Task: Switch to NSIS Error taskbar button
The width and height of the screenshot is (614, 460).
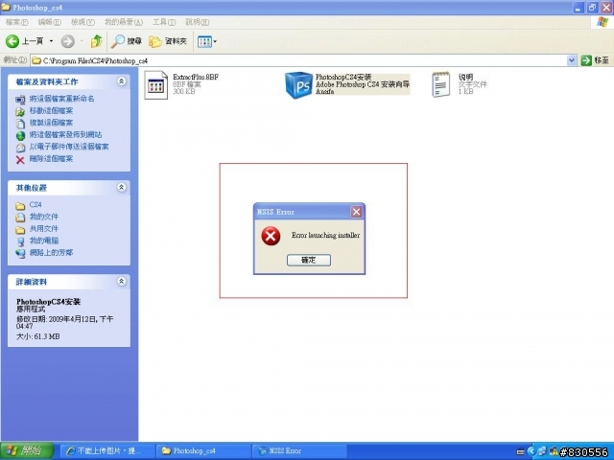Action: 298,451
